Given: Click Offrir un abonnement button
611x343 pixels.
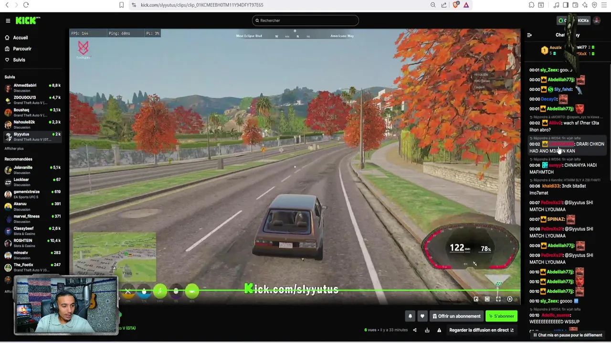Looking at the screenshot, I should [x=456, y=316].
